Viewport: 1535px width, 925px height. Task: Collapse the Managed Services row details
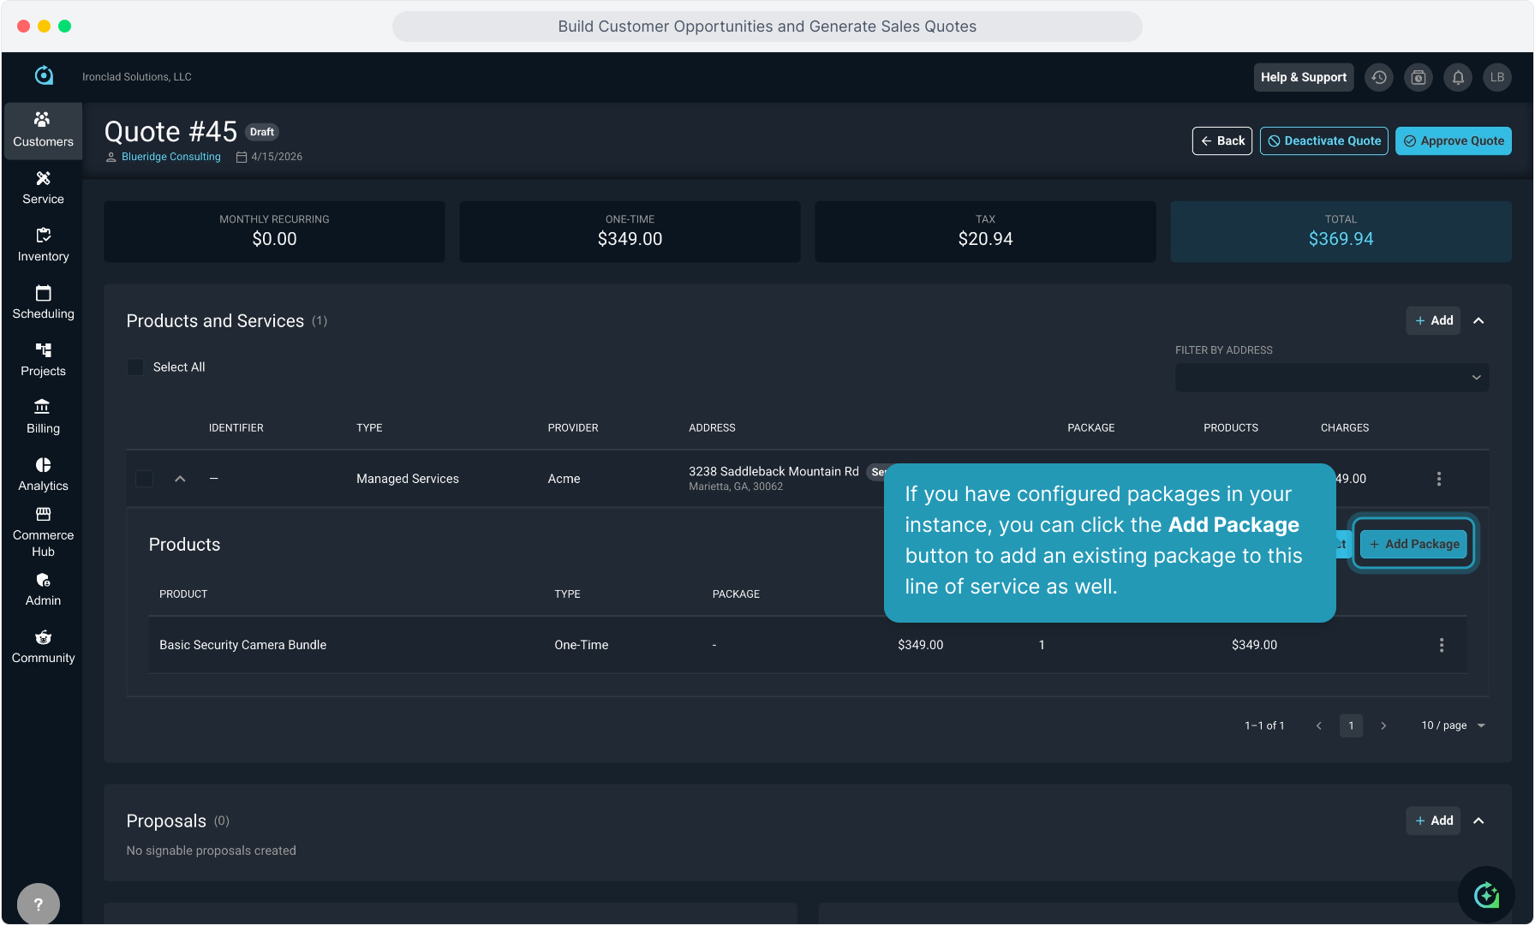tap(180, 479)
